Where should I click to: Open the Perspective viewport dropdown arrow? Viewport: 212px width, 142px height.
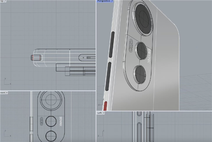(x=112, y=1)
